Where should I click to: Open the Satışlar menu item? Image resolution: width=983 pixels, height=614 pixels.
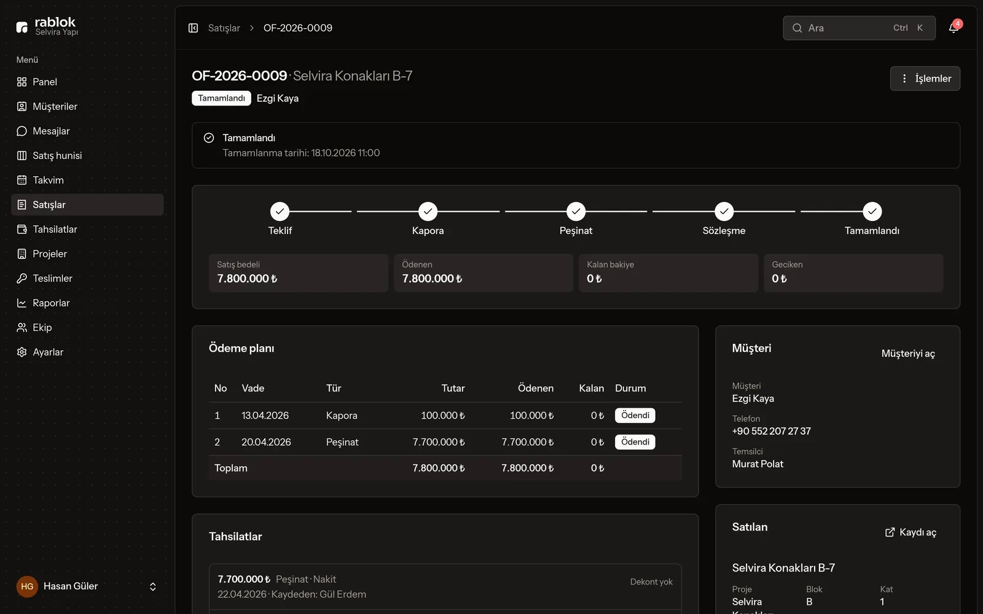87,204
